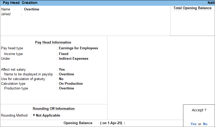Viewport: 215px width, 127px height.
Task: Toggle gratuity calculation No value
Action: point(61,79)
